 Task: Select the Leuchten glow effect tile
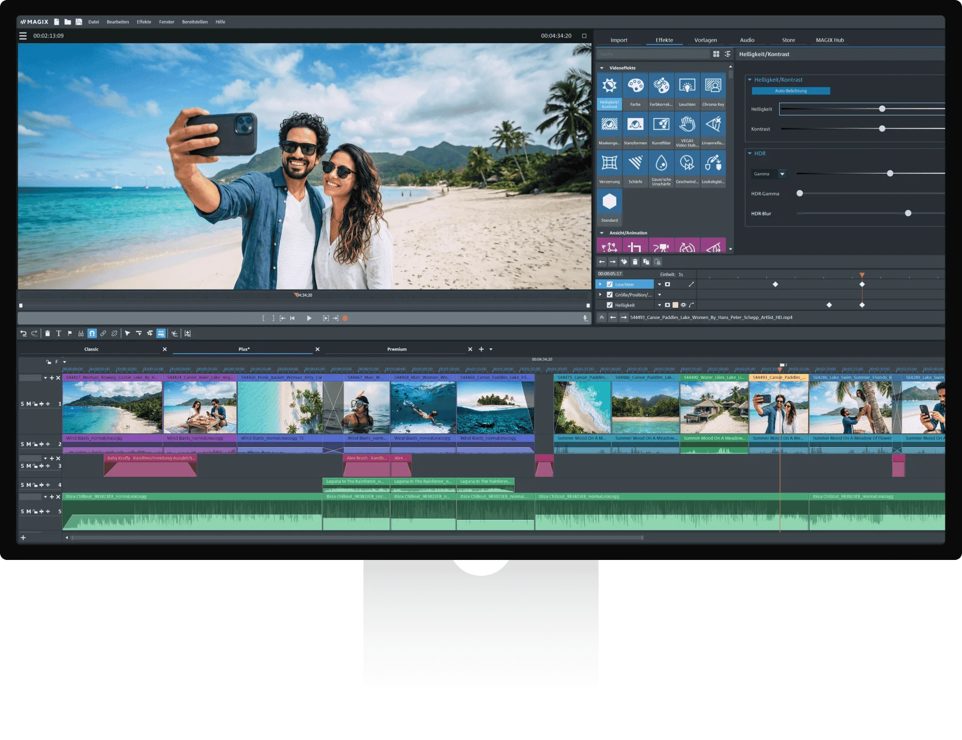click(x=687, y=91)
